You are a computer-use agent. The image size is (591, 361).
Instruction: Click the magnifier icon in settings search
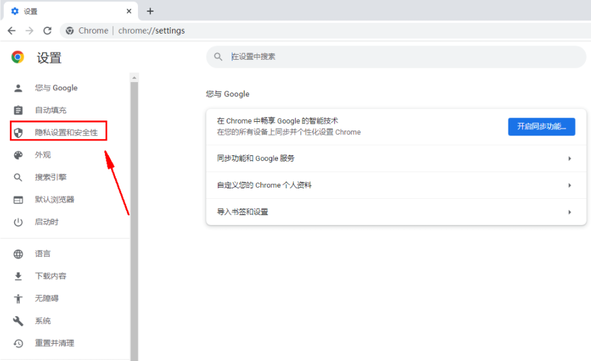218,57
